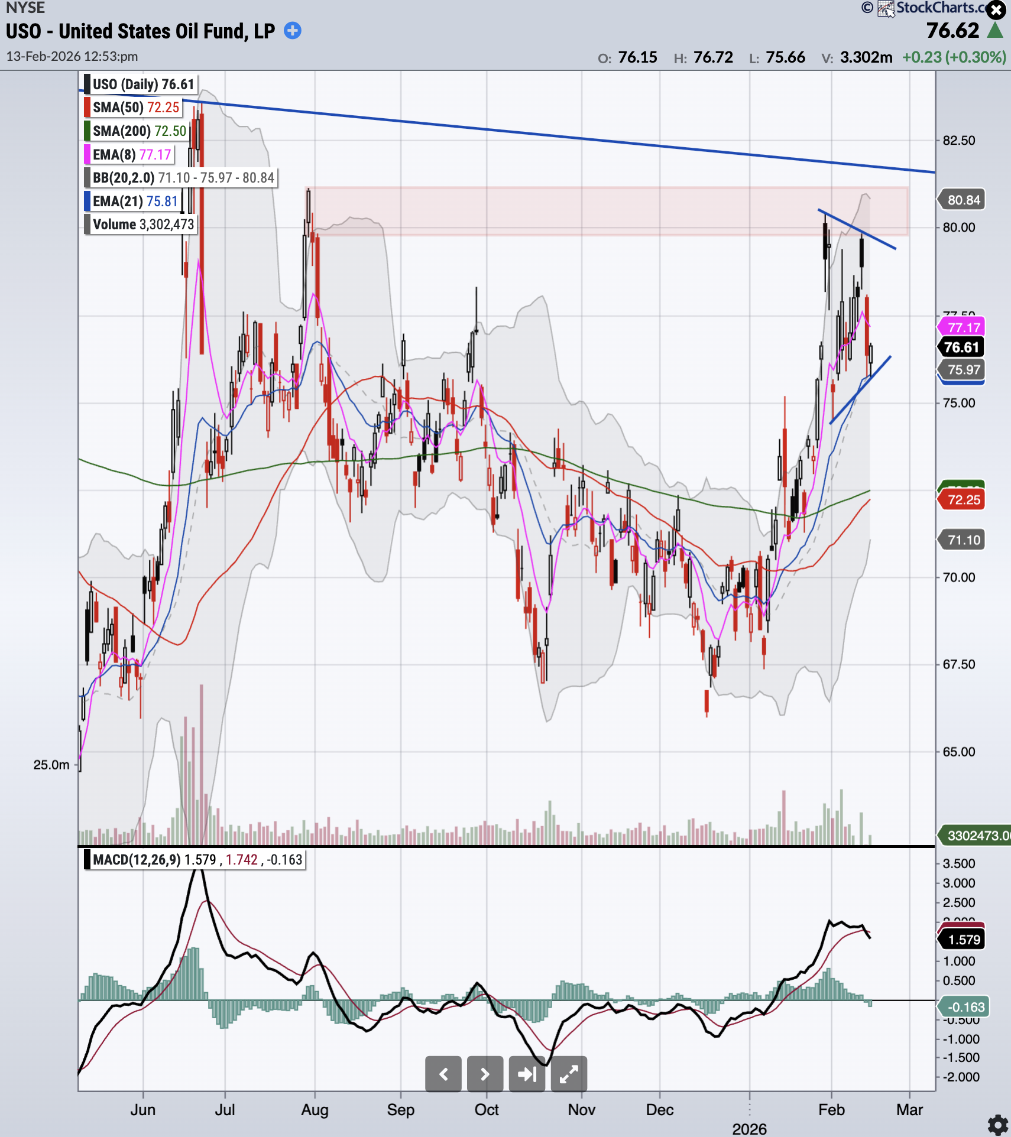Open chart settings gear icon
Image resolution: width=1011 pixels, height=1137 pixels.
(x=998, y=1125)
